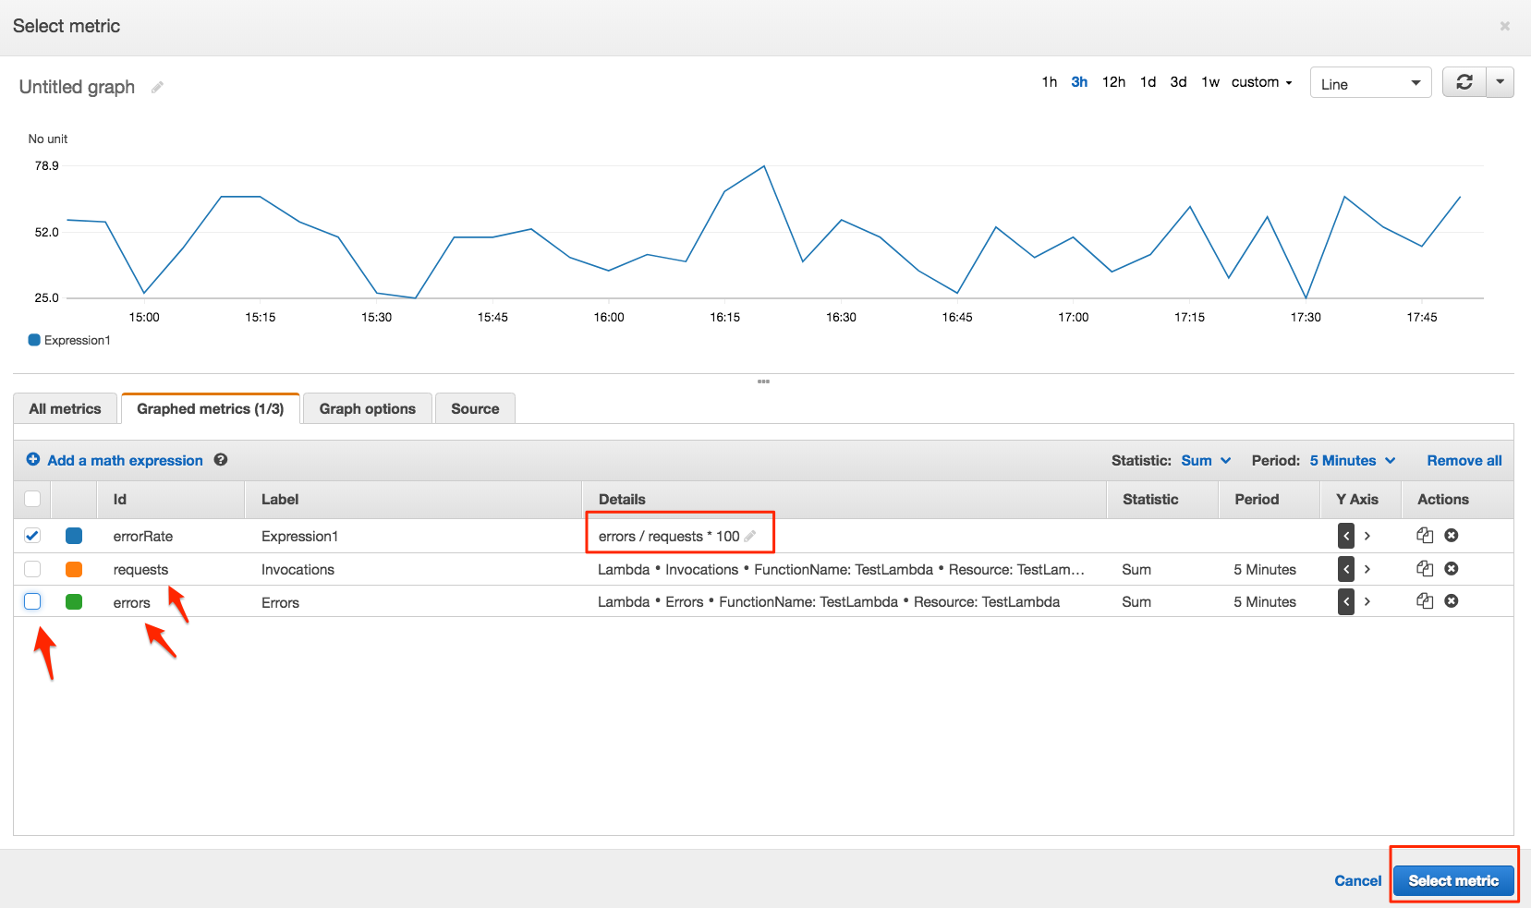Screen dimensions: 1531x908
Task: Click the blue errorRate color swatch
Action: (x=74, y=536)
